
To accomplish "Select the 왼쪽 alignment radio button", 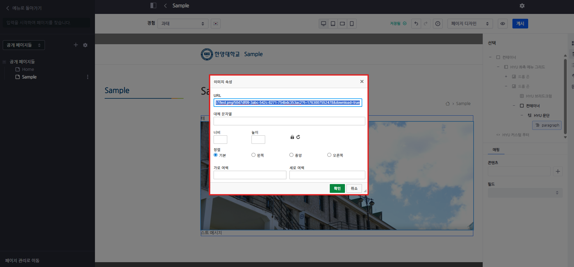I will click(253, 155).
